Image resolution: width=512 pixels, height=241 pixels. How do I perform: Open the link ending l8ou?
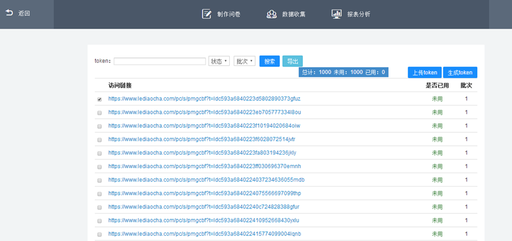click(205, 113)
